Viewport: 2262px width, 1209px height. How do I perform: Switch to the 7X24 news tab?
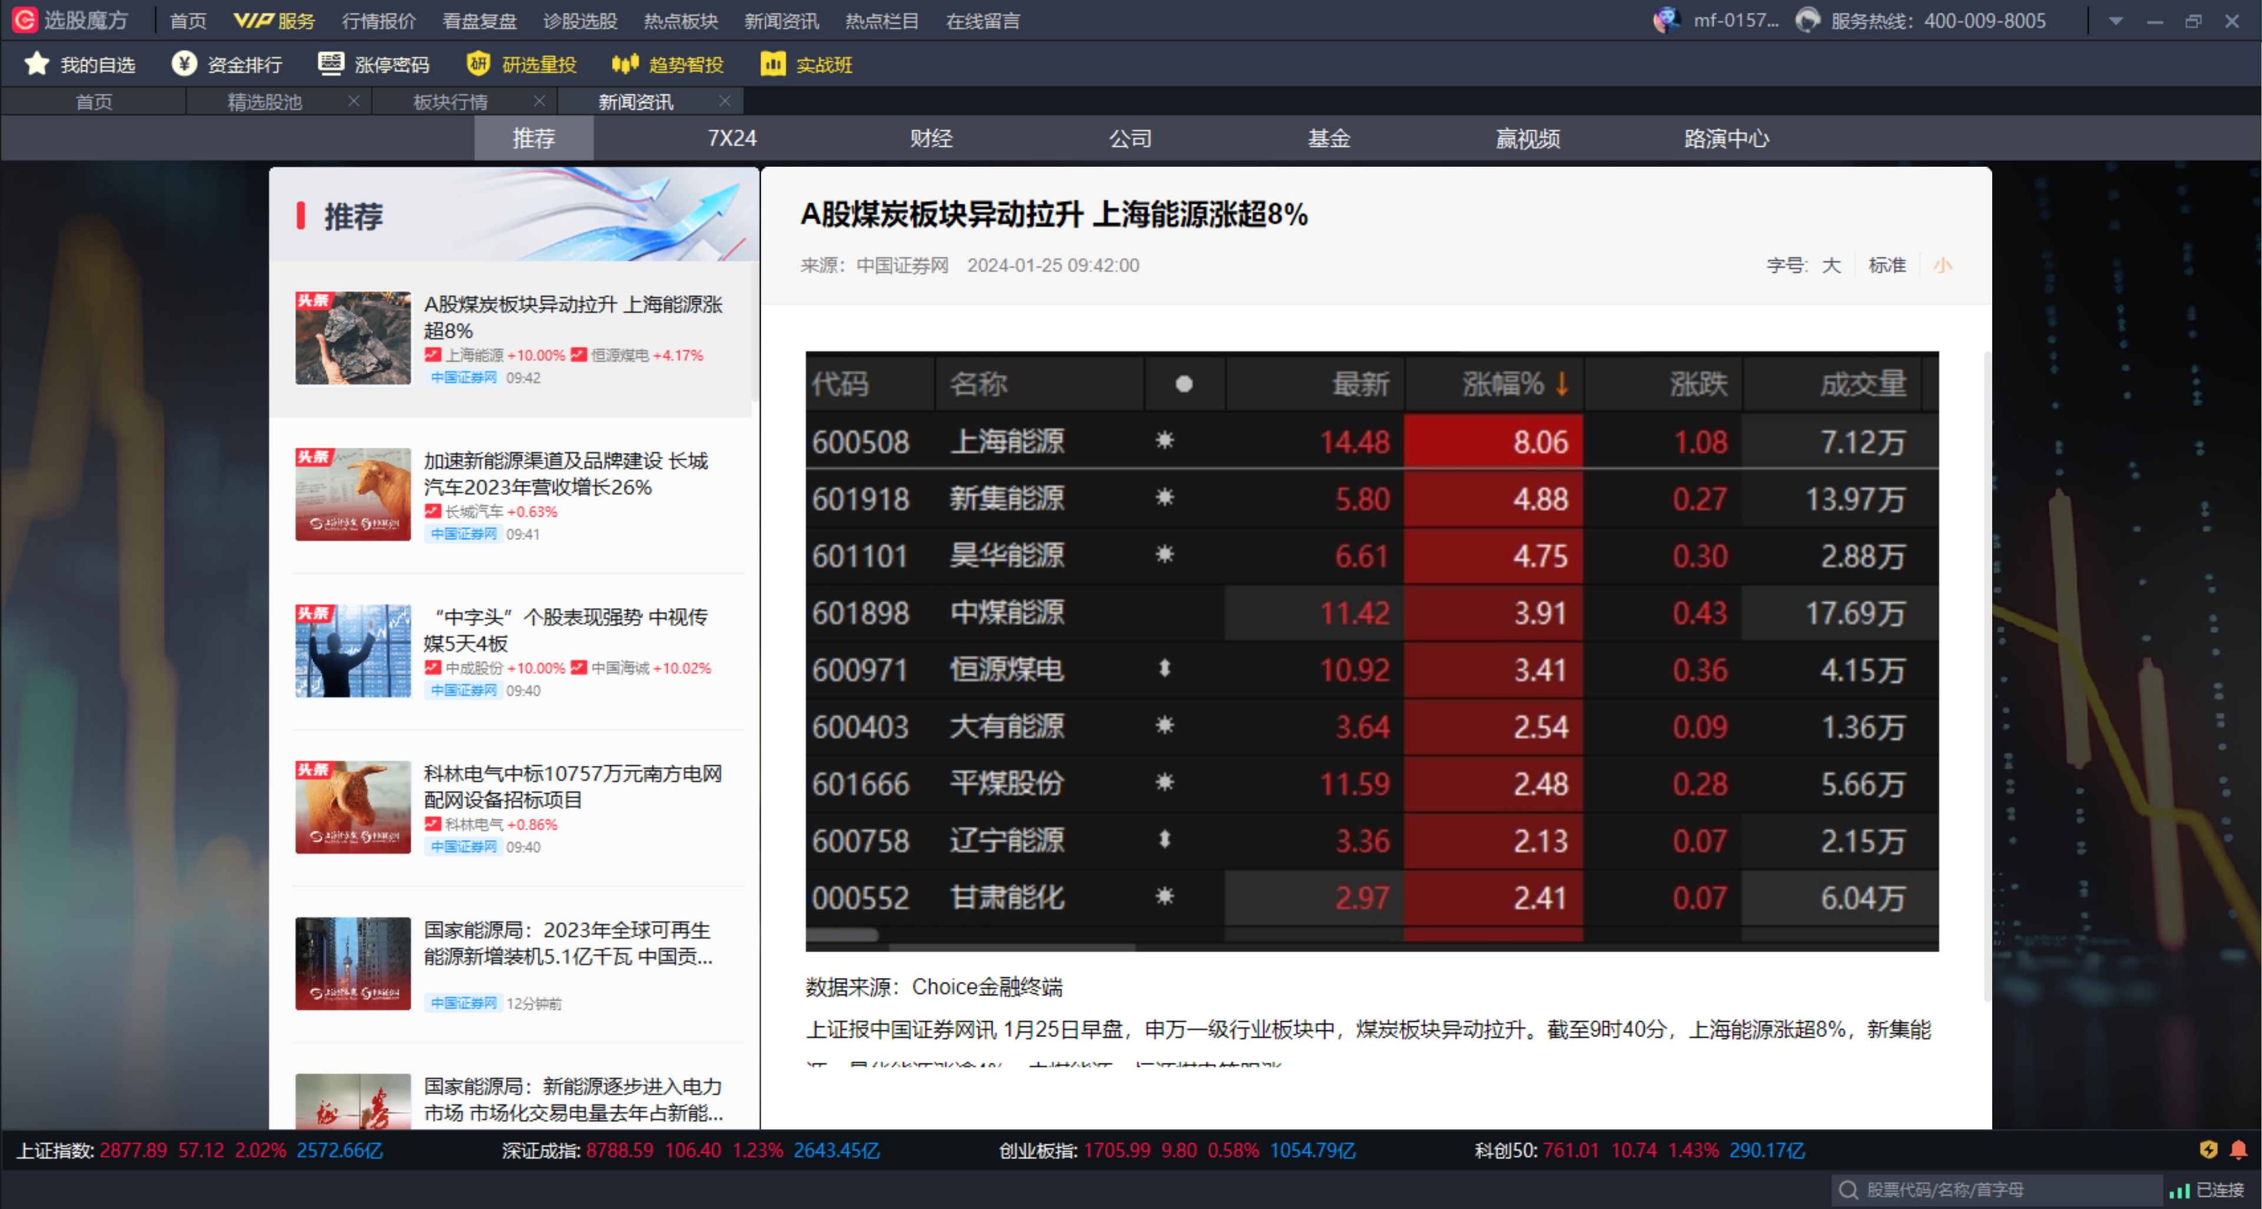click(x=732, y=138)
